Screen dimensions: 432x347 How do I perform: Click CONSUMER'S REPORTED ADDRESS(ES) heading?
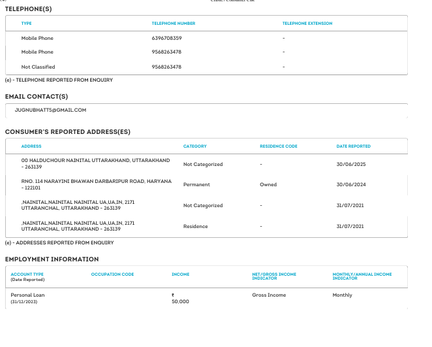click(68, 132)
